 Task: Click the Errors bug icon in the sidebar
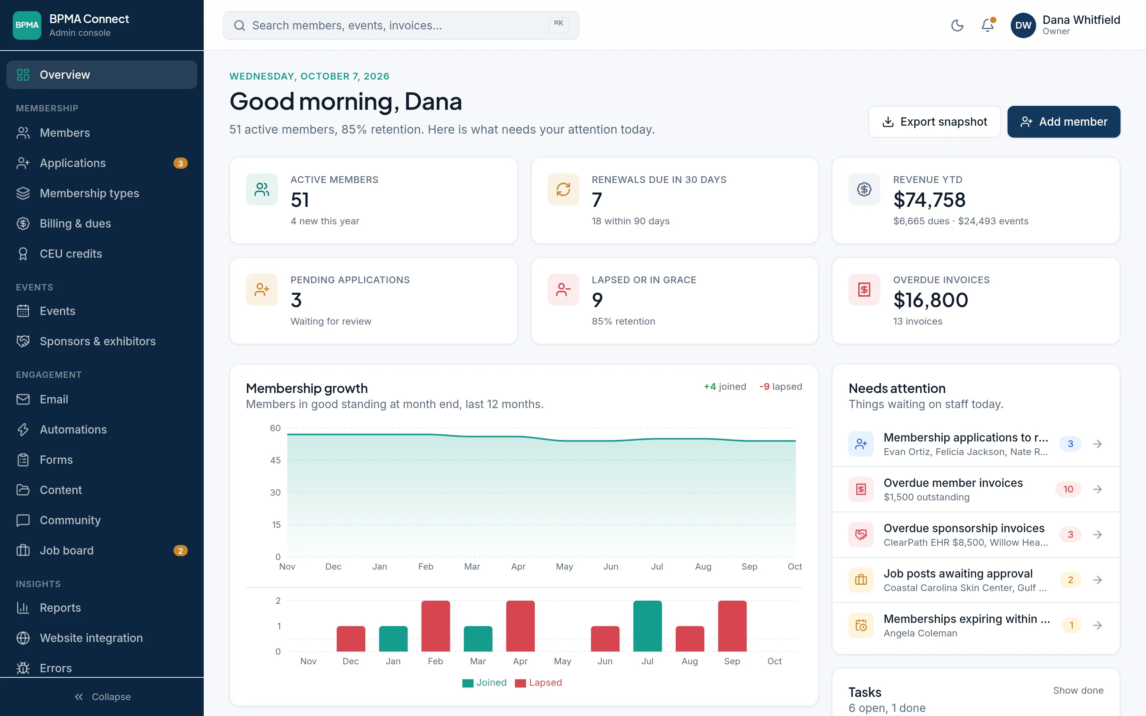23,668
